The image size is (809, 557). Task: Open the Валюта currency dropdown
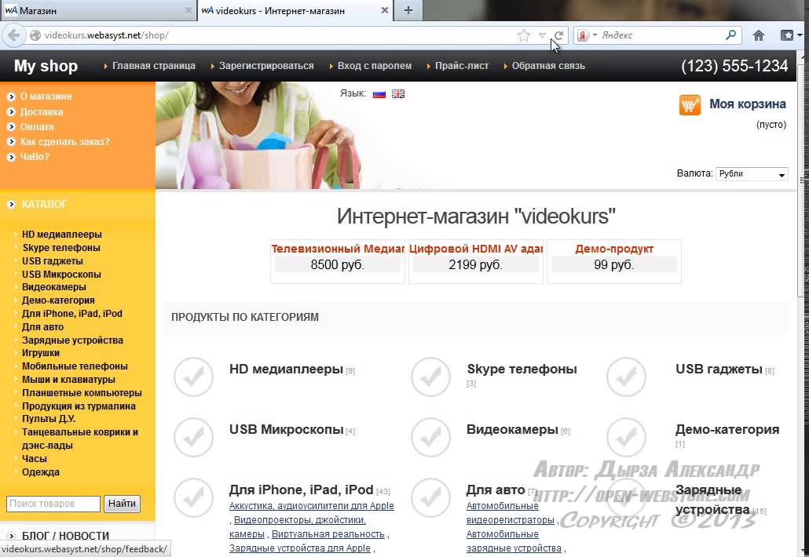[752, 174]
